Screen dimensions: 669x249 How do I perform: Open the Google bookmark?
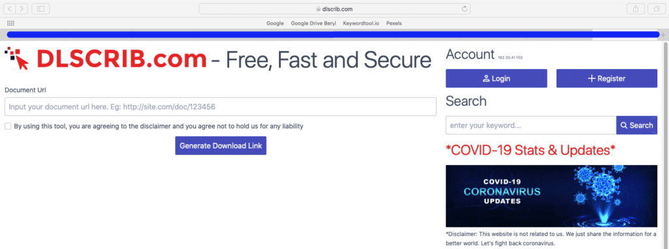pyautogui.click(x=275, y=23)
